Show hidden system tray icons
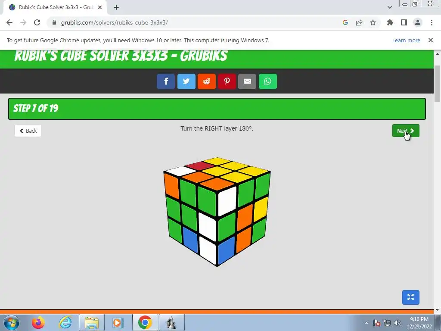441x331 pixels. click(366, 323)
